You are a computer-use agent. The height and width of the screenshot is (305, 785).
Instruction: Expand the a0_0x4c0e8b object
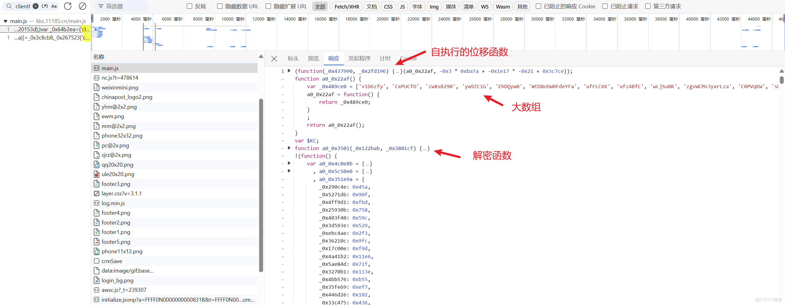(x=289, y=163)
